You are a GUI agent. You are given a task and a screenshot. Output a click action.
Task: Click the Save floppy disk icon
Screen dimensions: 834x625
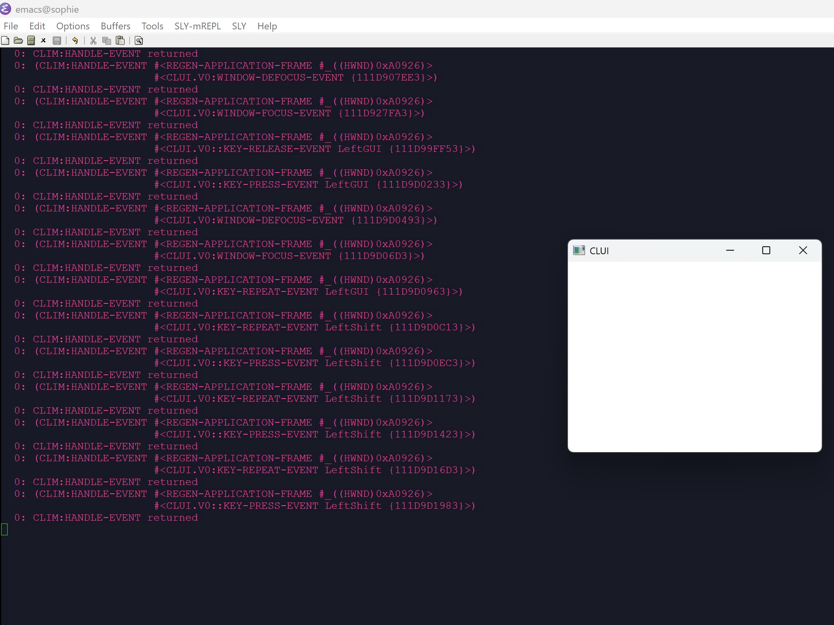pyautogui.click(x=57, y=40)
